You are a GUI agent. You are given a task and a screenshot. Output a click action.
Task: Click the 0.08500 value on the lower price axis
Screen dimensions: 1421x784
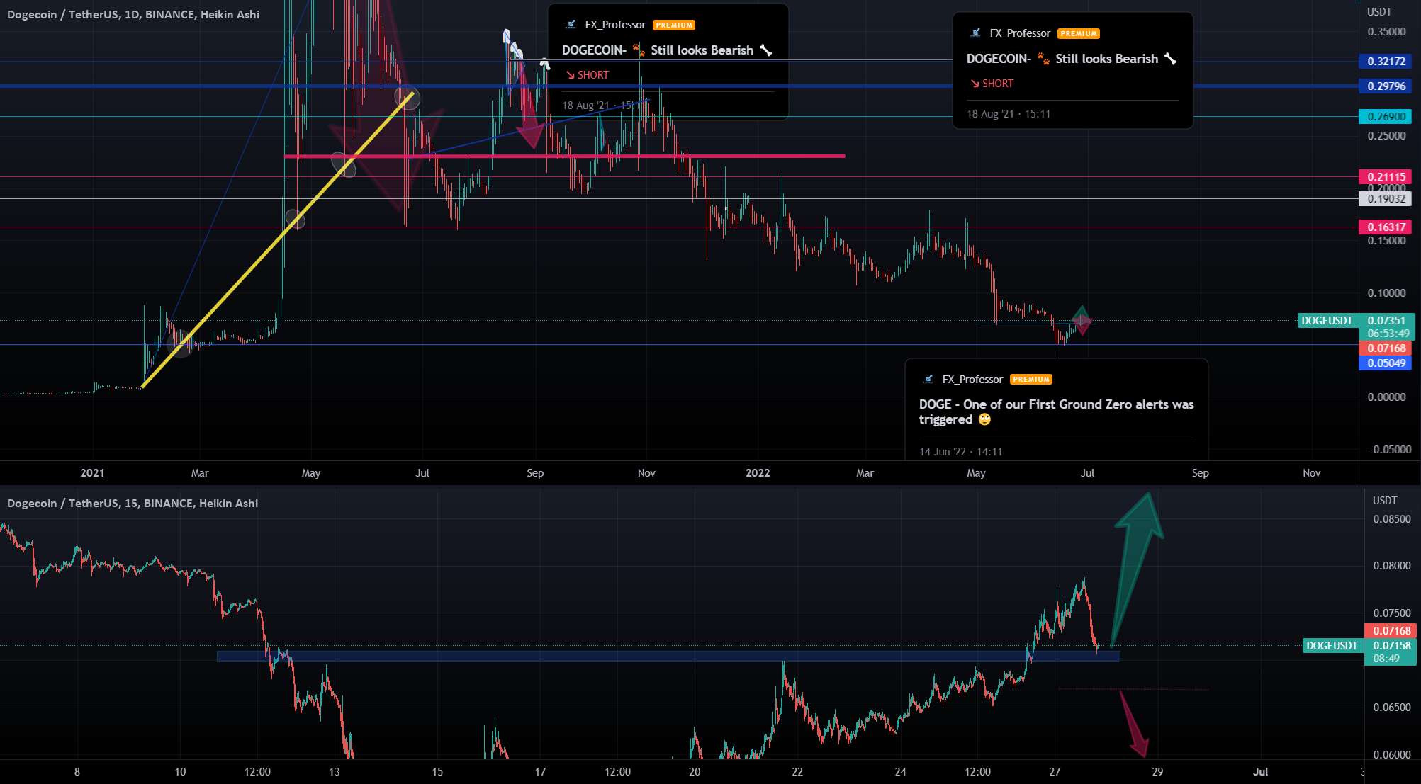coord(1392,519)
